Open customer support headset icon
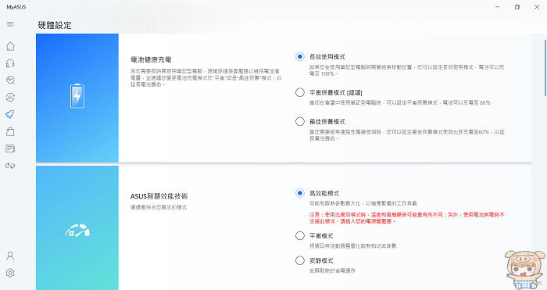547x290 pixels. click(10, 63)
